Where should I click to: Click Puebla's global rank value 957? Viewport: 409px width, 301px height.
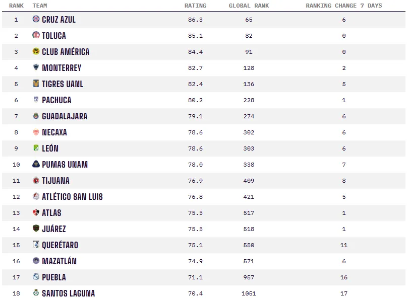pyautogui.click(x=249, y=277)
